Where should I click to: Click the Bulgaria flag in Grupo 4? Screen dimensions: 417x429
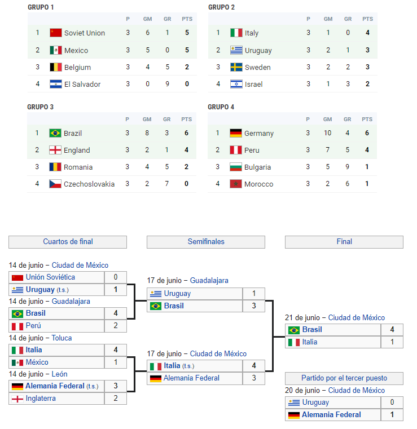236,167
